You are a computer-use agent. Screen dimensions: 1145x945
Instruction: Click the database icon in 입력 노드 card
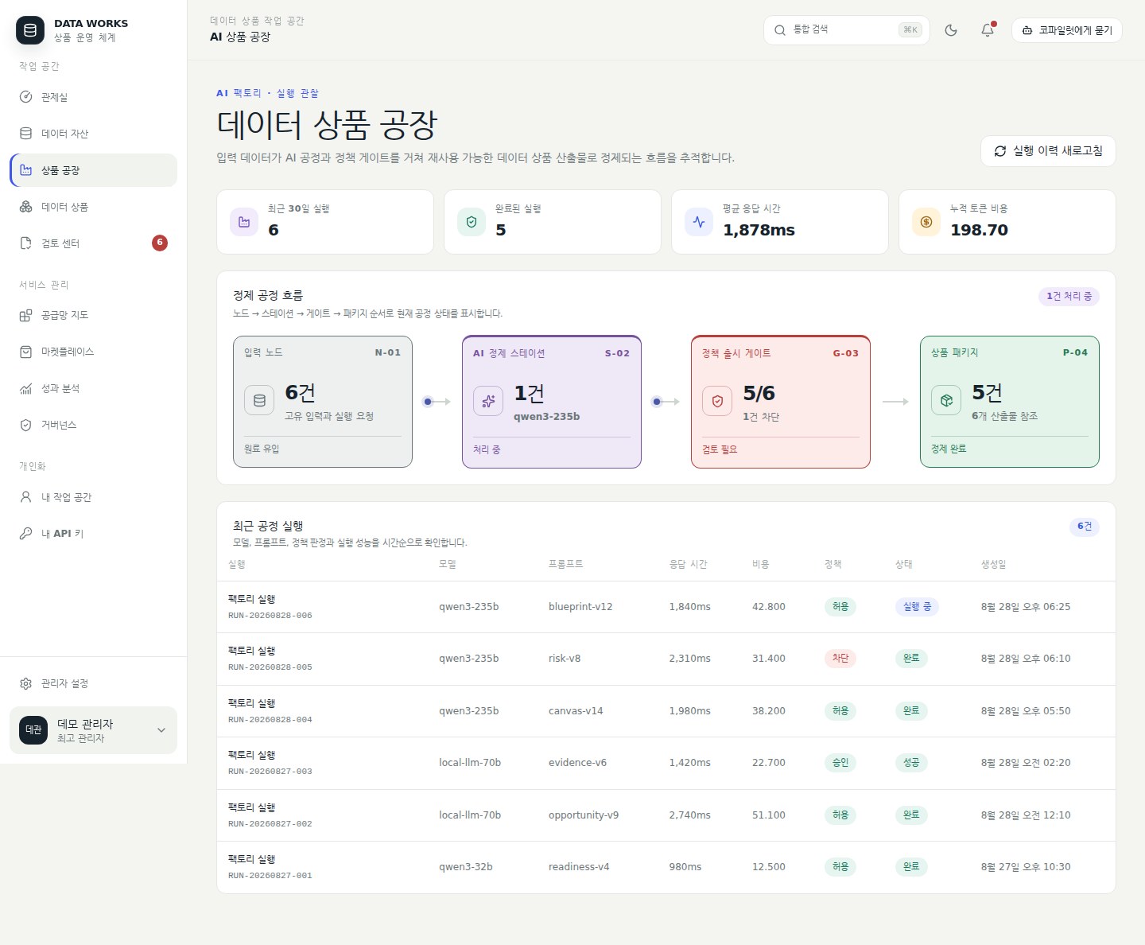(259, 400)
